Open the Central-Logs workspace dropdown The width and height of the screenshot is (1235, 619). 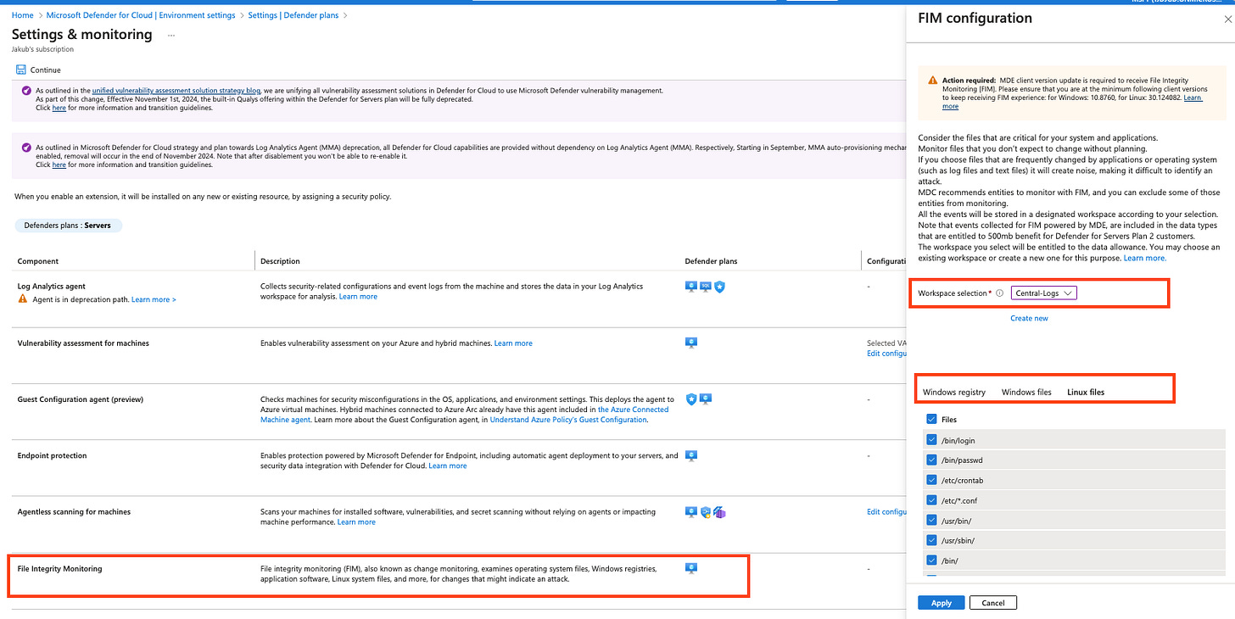click(x=1044, y=293)
